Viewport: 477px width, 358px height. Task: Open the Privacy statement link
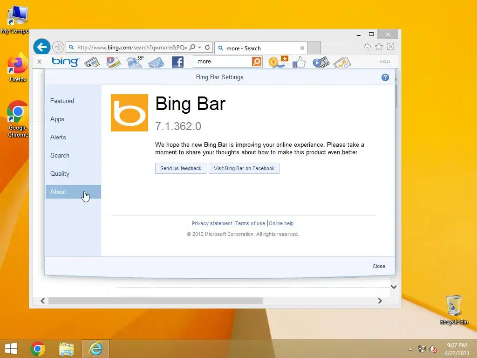coord(212,223)
